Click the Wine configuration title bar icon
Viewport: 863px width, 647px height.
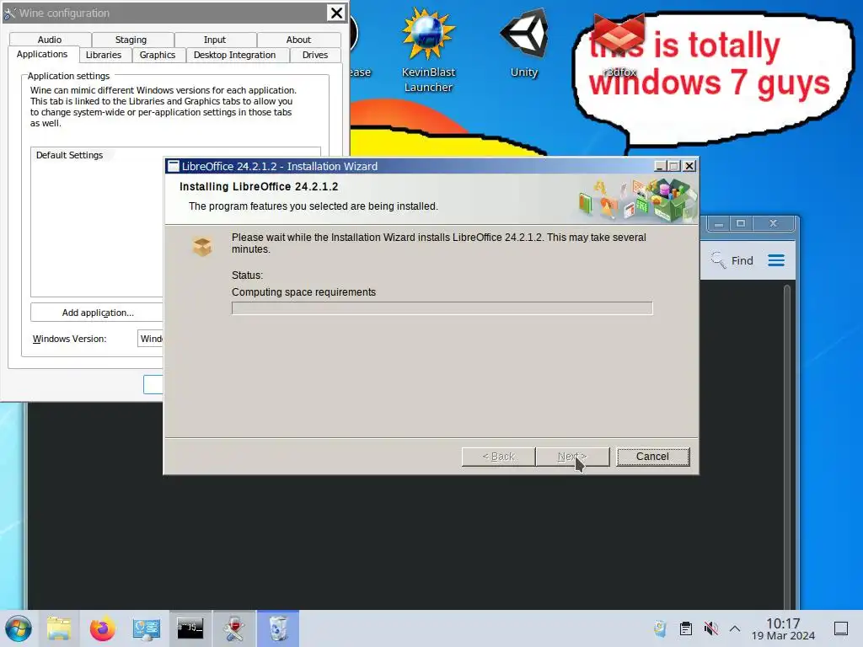(x=10, y=13)
